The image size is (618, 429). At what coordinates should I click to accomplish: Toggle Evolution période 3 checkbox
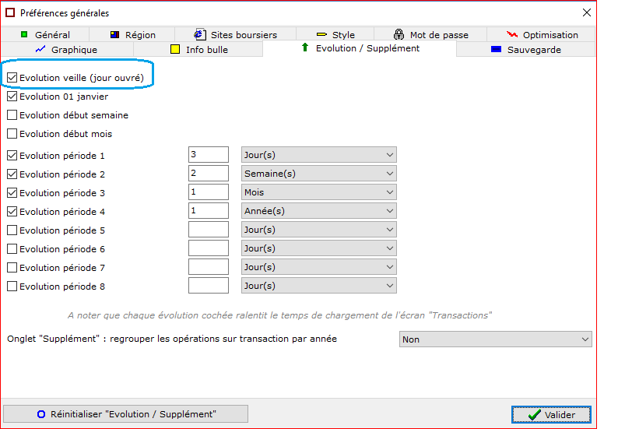(12, 193)
